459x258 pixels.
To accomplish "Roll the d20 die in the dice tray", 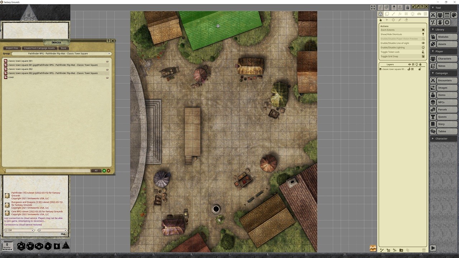I will click(x=21, y=246).
